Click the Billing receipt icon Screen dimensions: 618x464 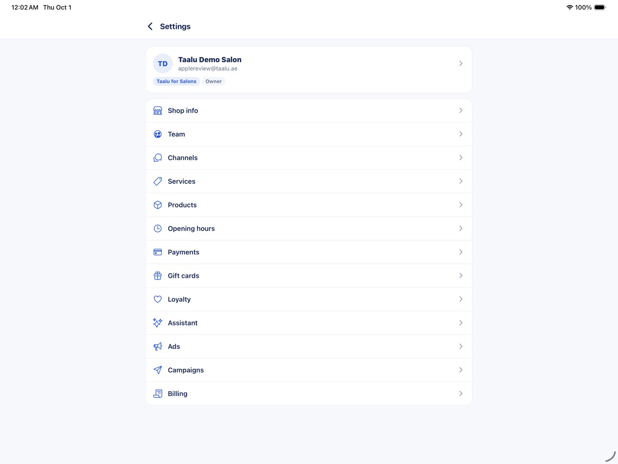pos(158,394)
